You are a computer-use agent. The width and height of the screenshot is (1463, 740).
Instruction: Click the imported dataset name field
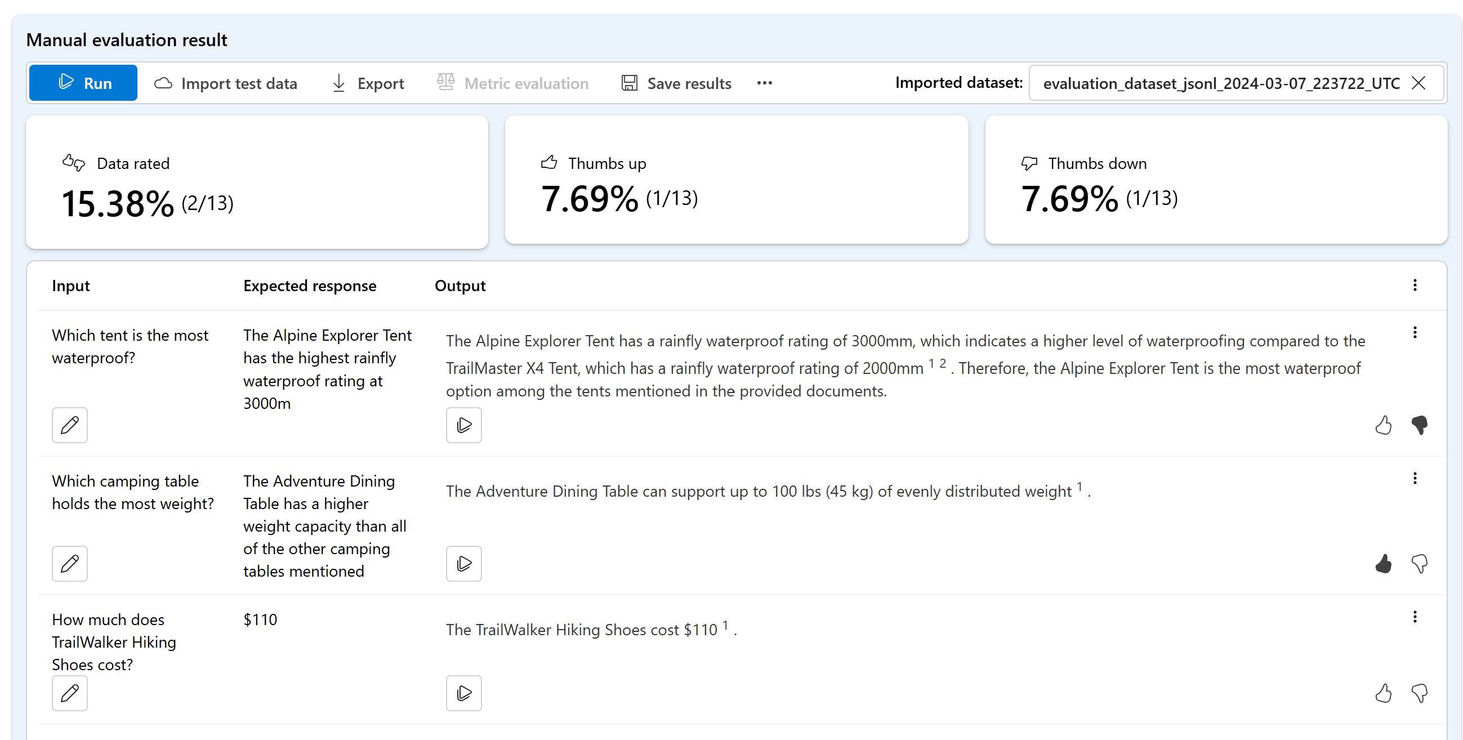(1221, 83)
